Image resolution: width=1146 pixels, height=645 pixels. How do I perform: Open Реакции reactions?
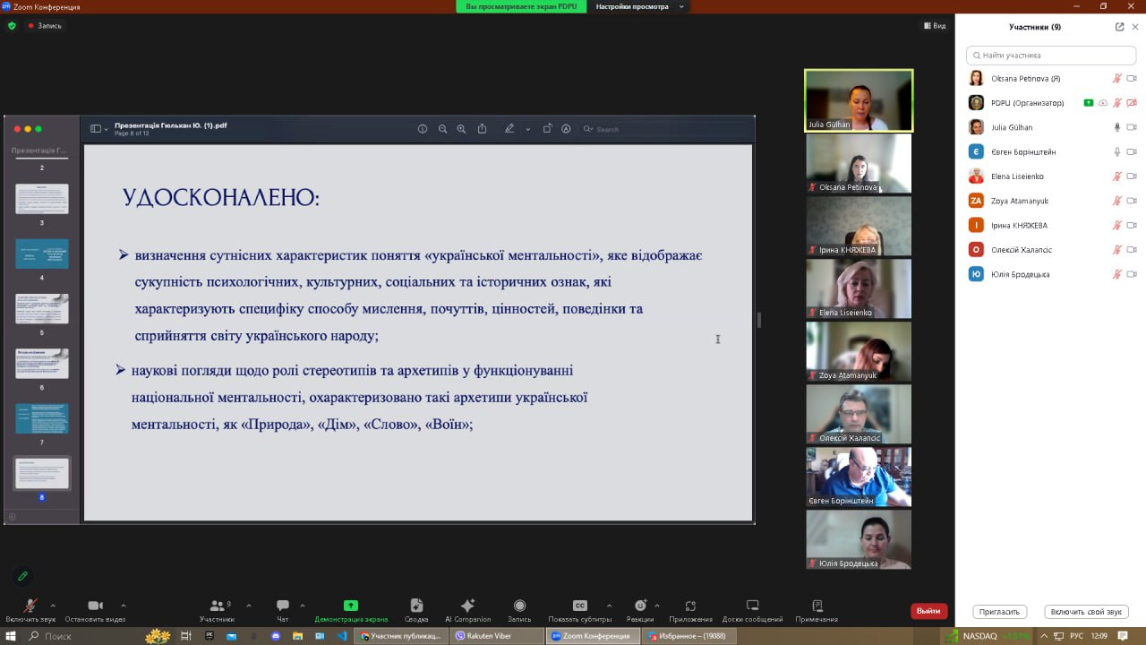(x=640, y=610)
